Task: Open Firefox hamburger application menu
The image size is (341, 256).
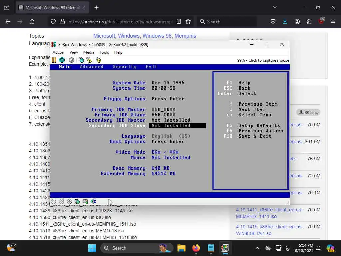Action: [x=333, y=22]
